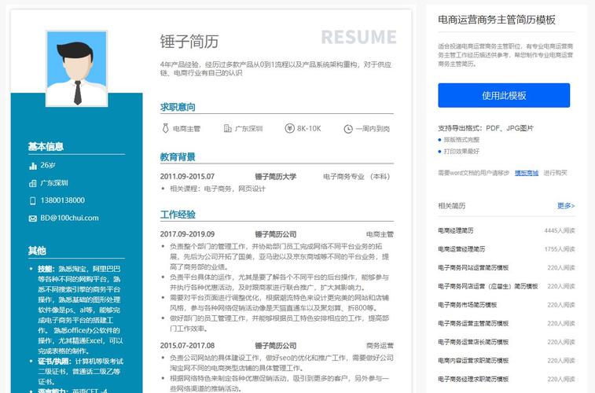Click the 基本信息 heading in sidebar

pos(46,146)
